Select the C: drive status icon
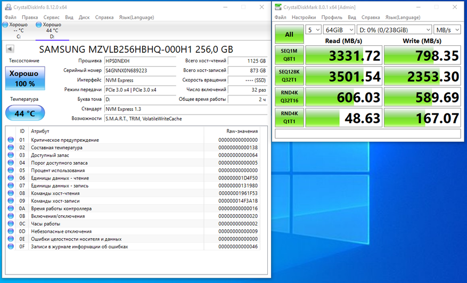The image size is (467, 283). click(5, 25)
